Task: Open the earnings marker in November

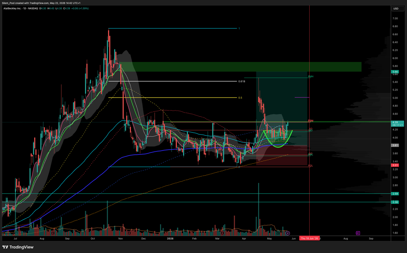Action: pos(129,233)
